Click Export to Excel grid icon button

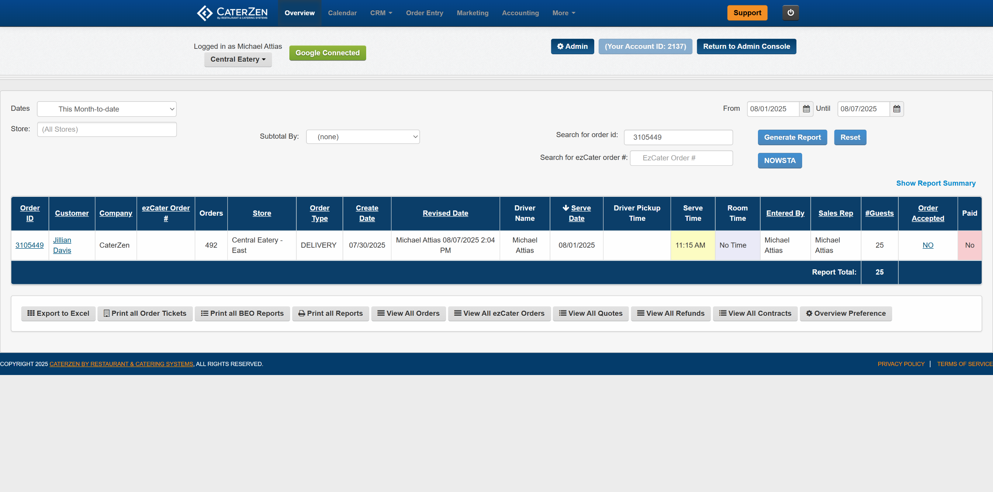point(58,313)
